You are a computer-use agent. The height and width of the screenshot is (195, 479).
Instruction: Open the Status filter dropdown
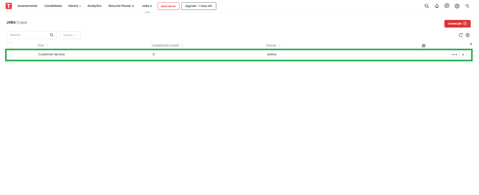(x=70, y=35)
